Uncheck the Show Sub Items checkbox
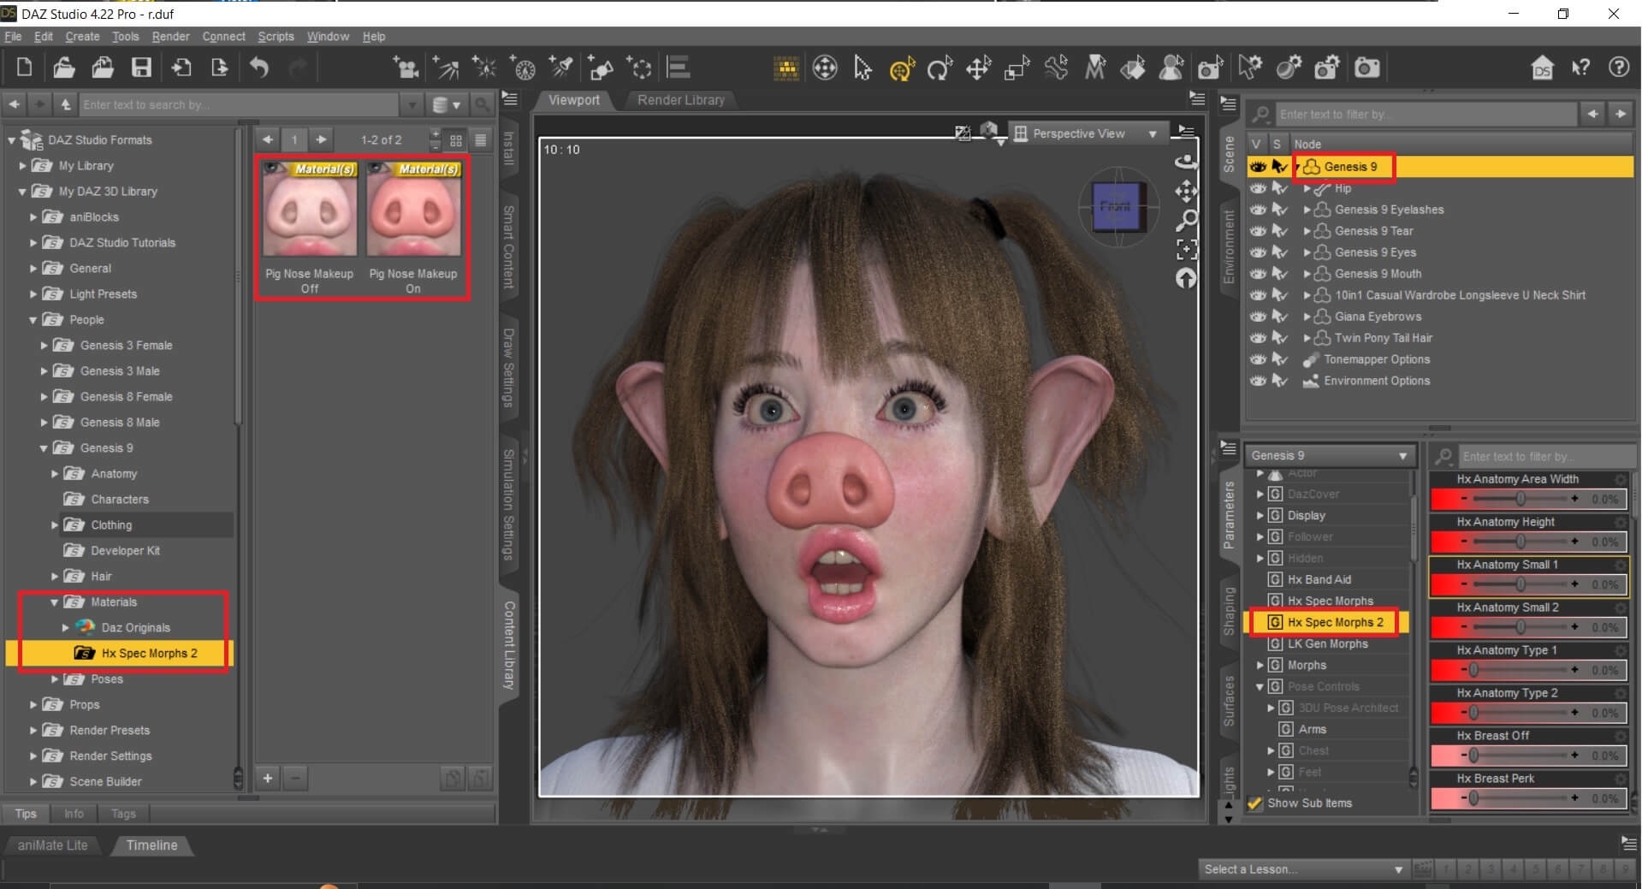The image size is (1642, 889). (1255, 803)
